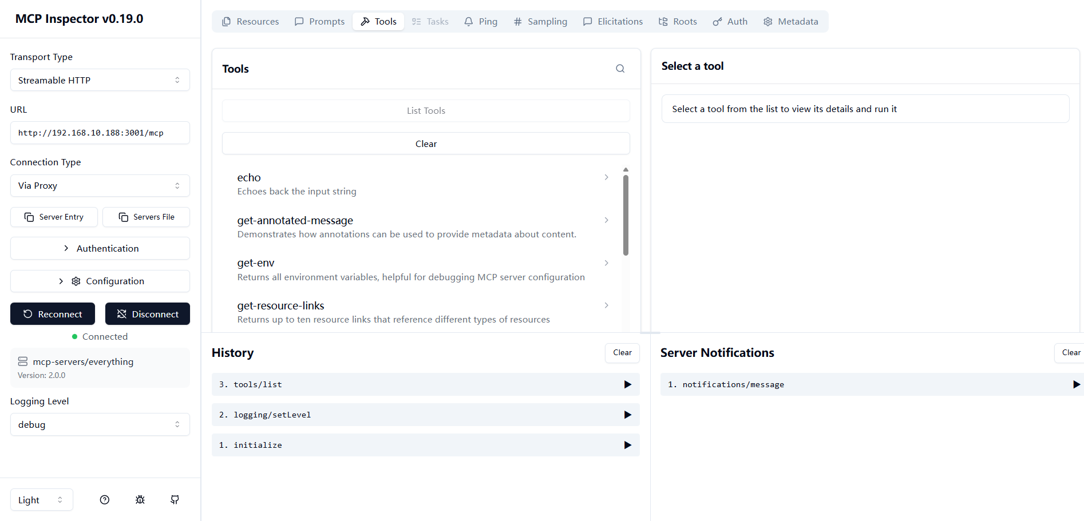Image resolution: width=1084 pixels, height=521 pixels.
Task: Switch to the Ping tab
Action: coord(481,22)
